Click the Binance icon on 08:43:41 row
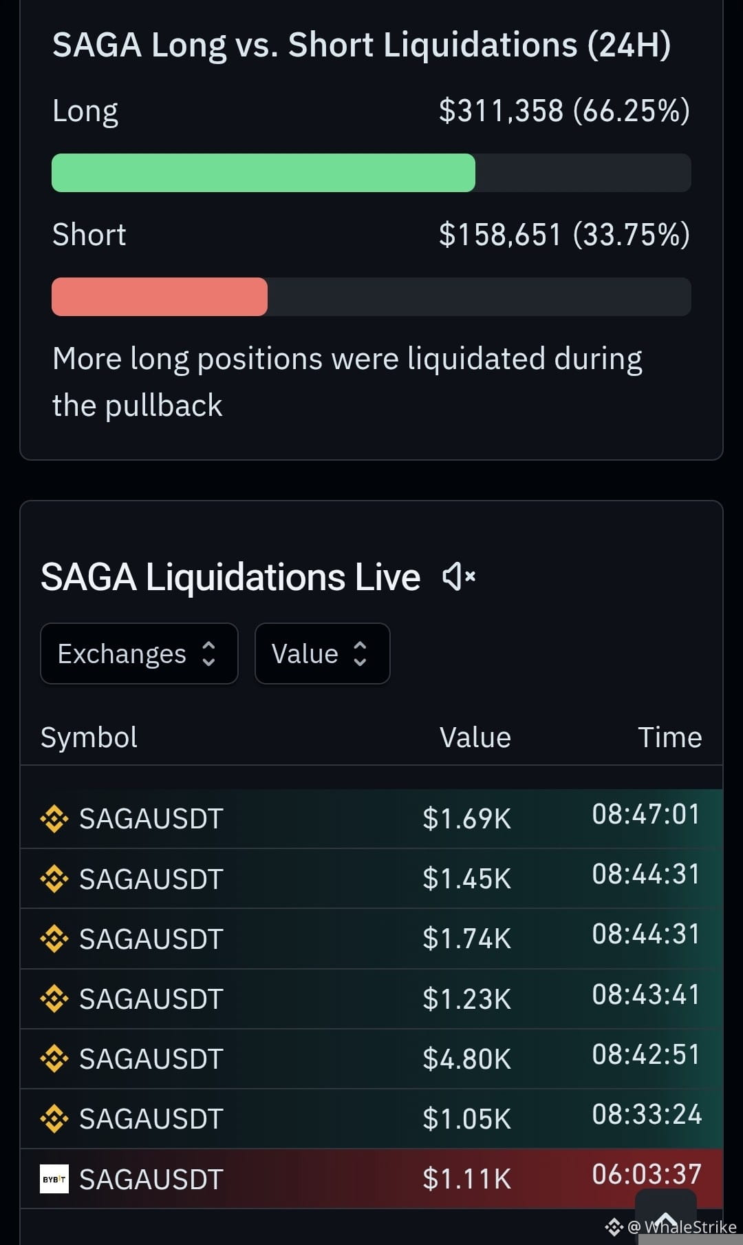 pyautogui.click(x=54, y=998)
